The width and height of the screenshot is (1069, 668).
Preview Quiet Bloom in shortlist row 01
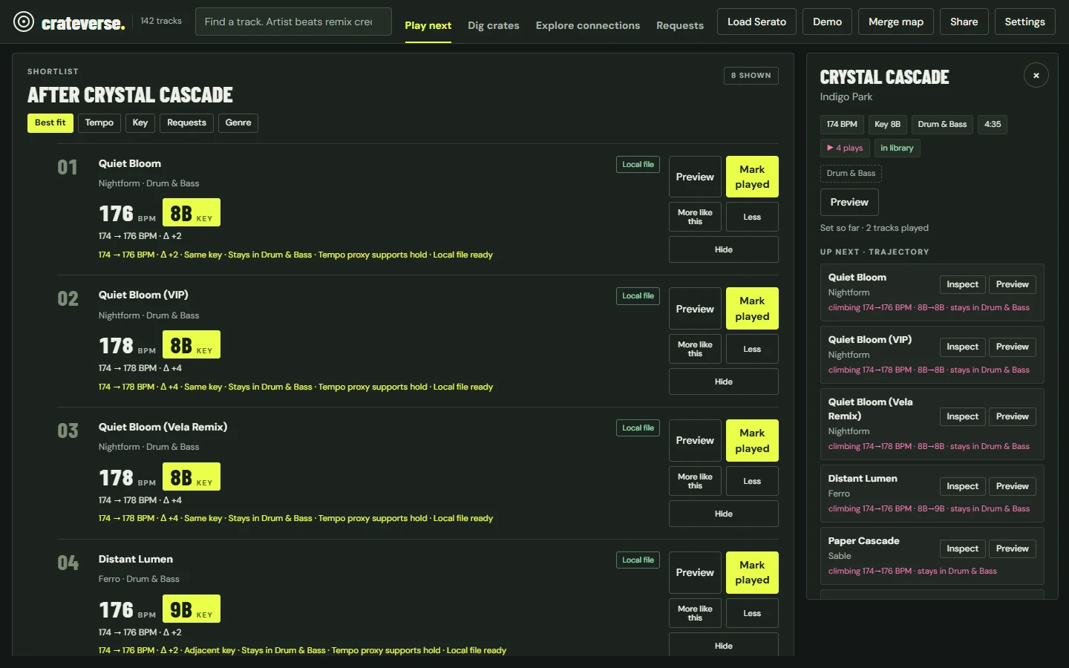click(x=695, y=177)
